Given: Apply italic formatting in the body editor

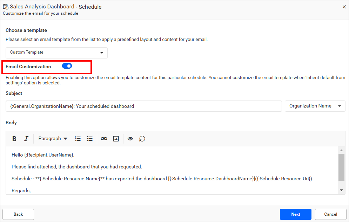Looking at the screenshot, I should coord(26,138).
